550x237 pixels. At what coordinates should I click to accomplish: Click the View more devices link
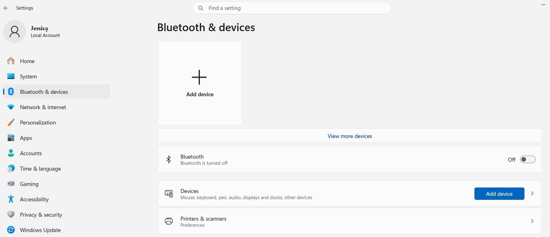(350, 136)
